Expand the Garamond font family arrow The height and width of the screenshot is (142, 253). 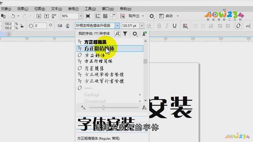(140, 101)
